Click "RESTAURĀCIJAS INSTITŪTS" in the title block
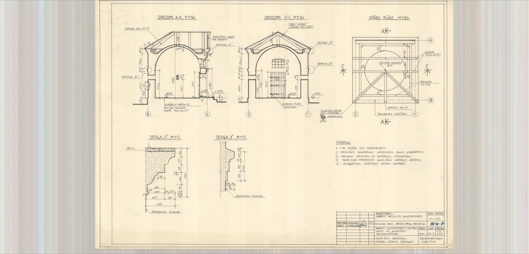 coord(431,240)
